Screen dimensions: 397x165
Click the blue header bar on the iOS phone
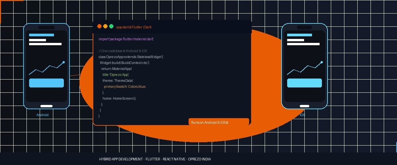(x=299, y=35)
